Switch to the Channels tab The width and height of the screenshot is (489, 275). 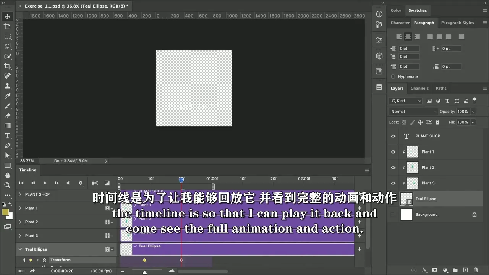pyautogui.click(x=419, y=88)
